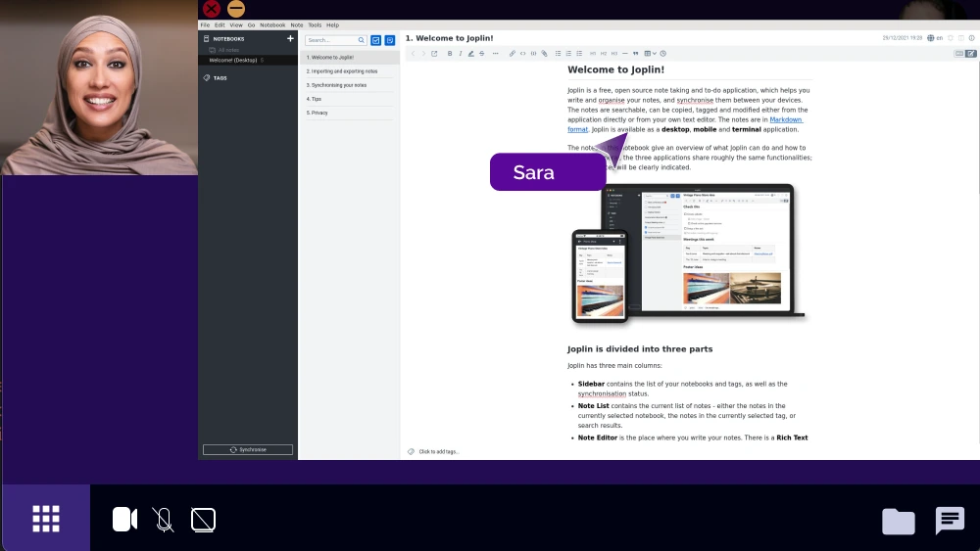980x551 pixels.
Task: Open the Tools menu
Action: click(x=315, y=25)
